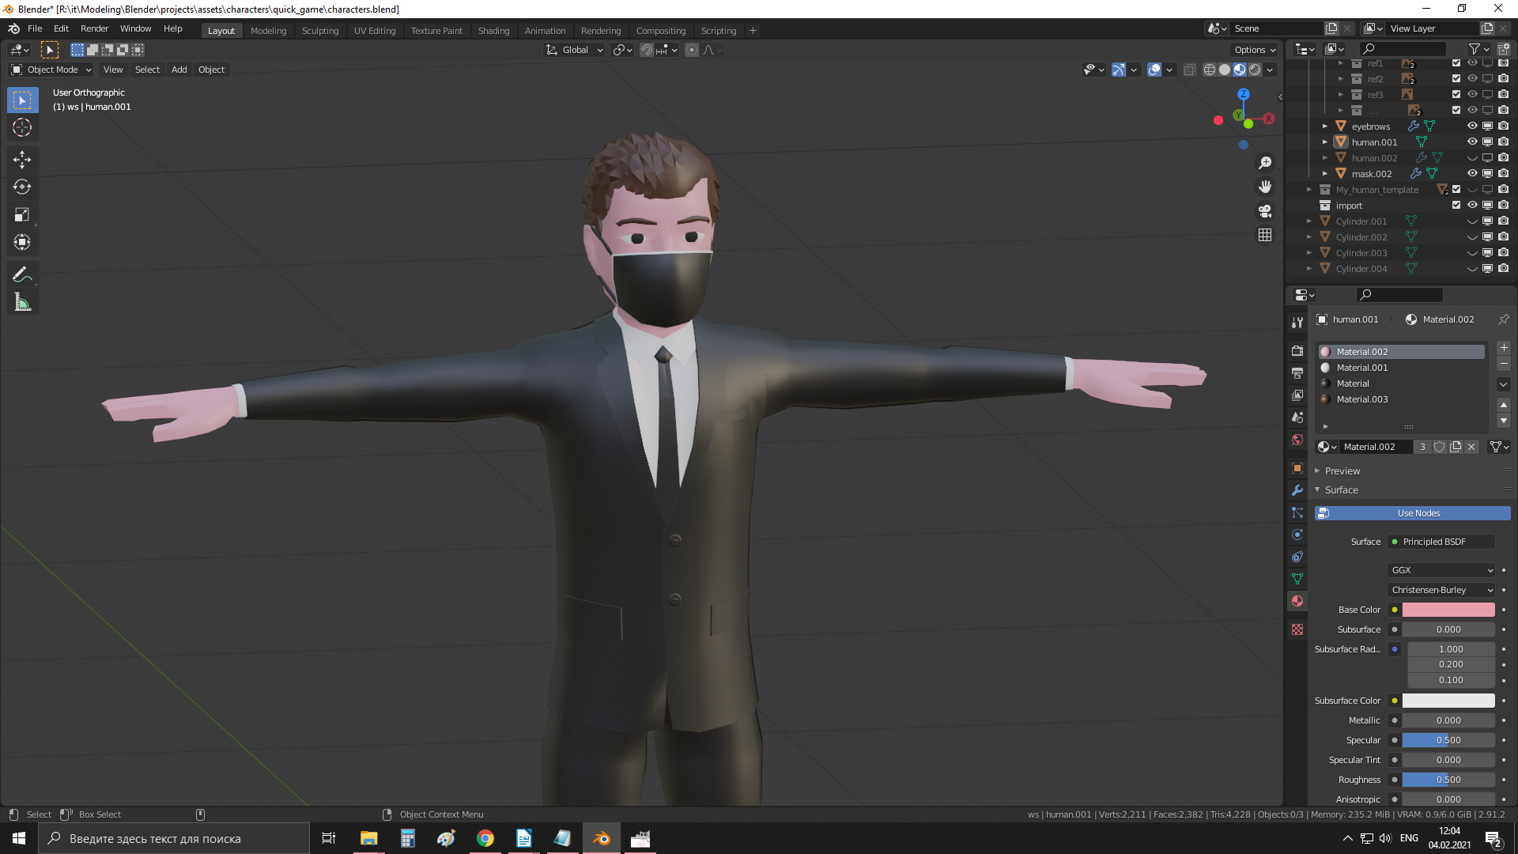Open the Render Properties tab
Screen dimensions: 1518x854
click(x=1297, y=350)
